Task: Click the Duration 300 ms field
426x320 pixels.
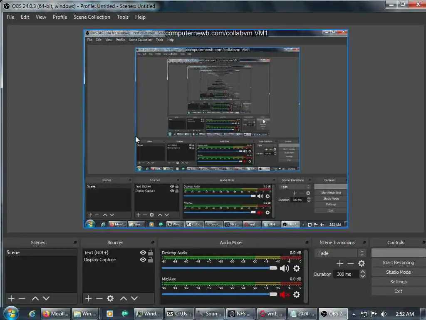Action: [x=346, y=274]
